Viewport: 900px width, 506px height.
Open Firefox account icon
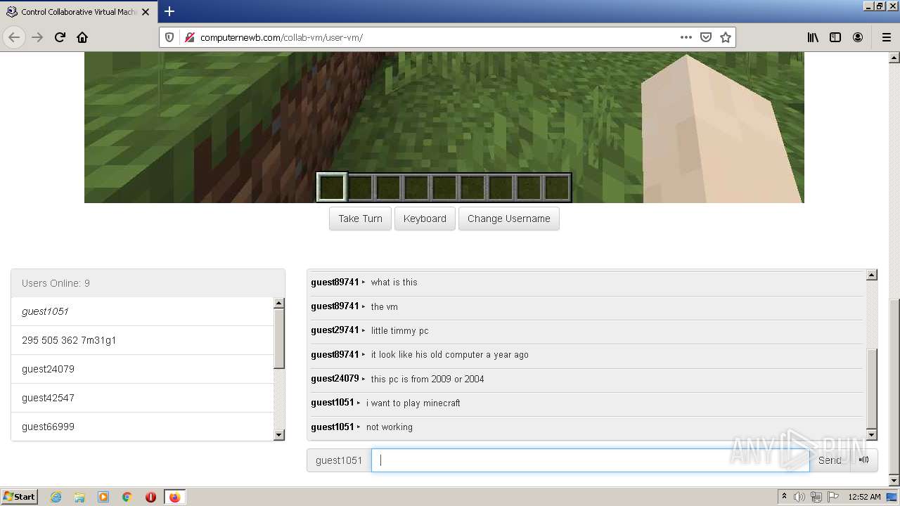click(x=858, y=37)
